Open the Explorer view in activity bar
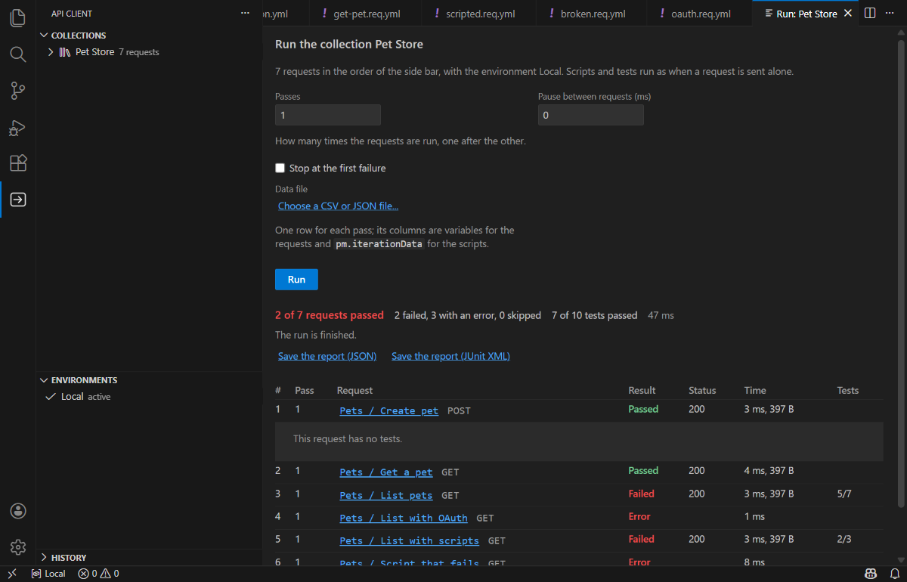 coord(18,18)
